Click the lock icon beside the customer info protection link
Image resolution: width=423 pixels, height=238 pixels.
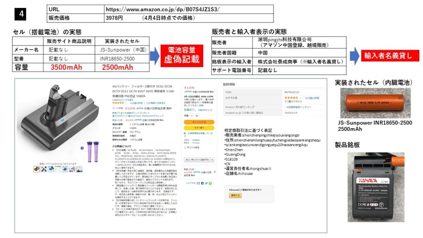(185, 133)
